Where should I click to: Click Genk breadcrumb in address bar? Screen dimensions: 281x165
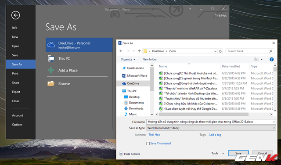173,51
